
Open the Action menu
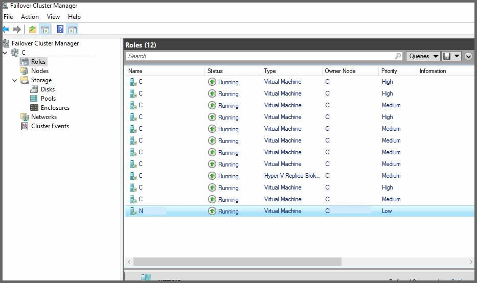tap(30, 17)
